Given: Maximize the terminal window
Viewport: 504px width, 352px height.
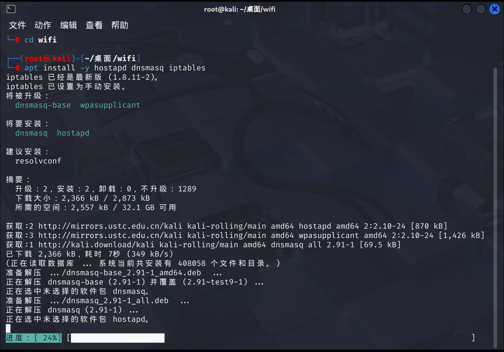Looking at the screenshot, I should (x=480, y=9).
